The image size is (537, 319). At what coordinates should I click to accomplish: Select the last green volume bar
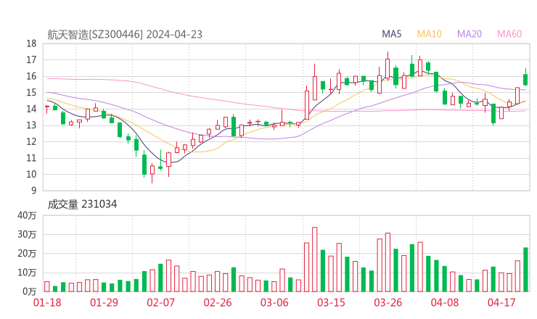(525, 270)
